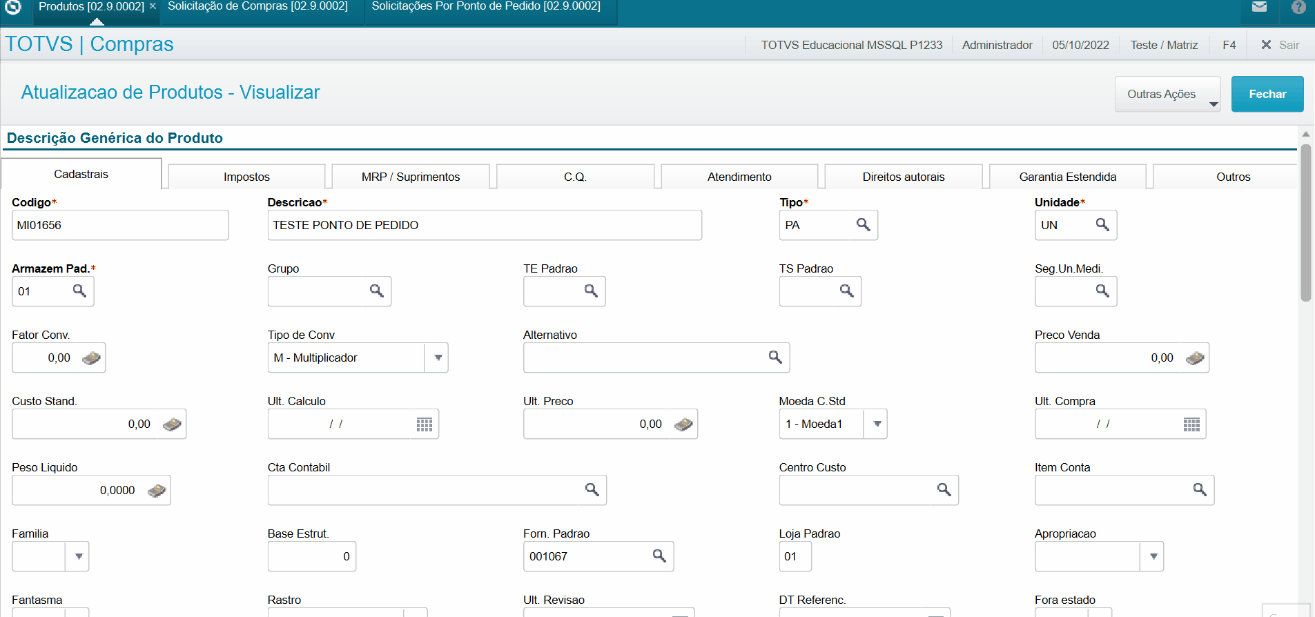Open the Tipo field lookup magnifier
This screenshot has width=1315, height=617.
[x=863, y=225]
